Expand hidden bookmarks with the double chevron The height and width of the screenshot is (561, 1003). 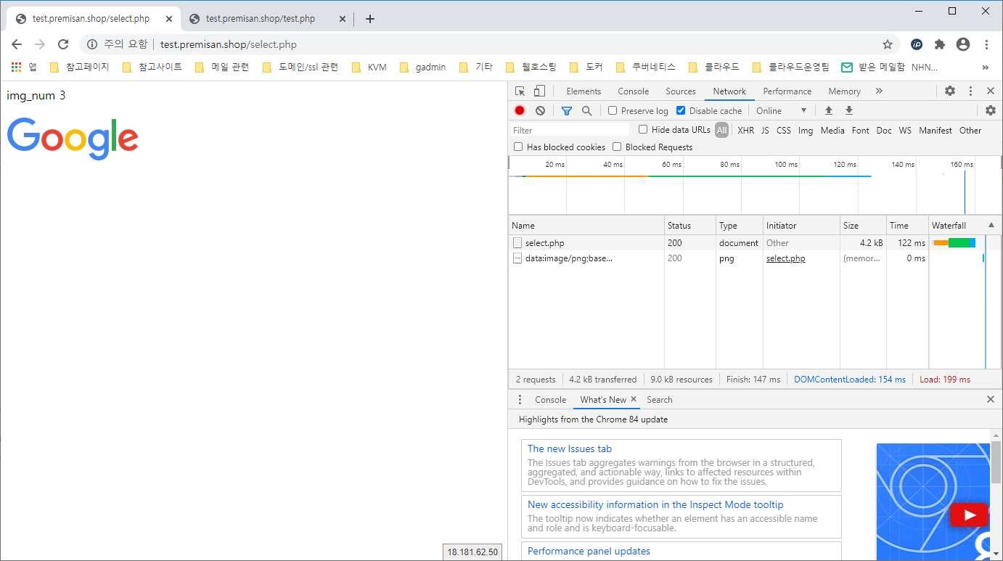(x=985, y=67)
